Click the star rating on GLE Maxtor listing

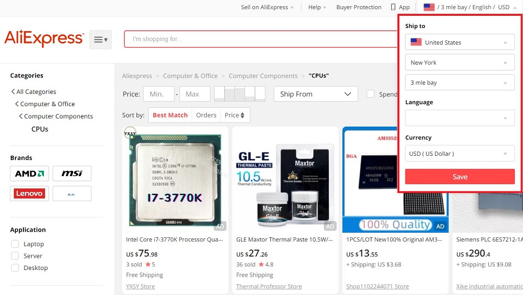coord(266,264)
